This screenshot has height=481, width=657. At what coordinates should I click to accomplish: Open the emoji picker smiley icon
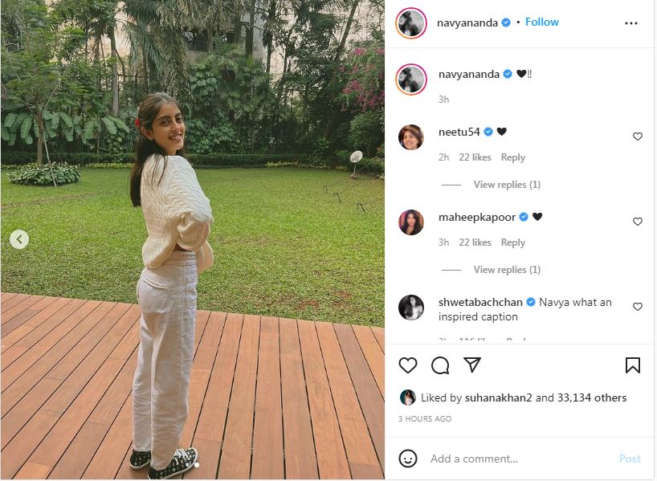(408, 459)
